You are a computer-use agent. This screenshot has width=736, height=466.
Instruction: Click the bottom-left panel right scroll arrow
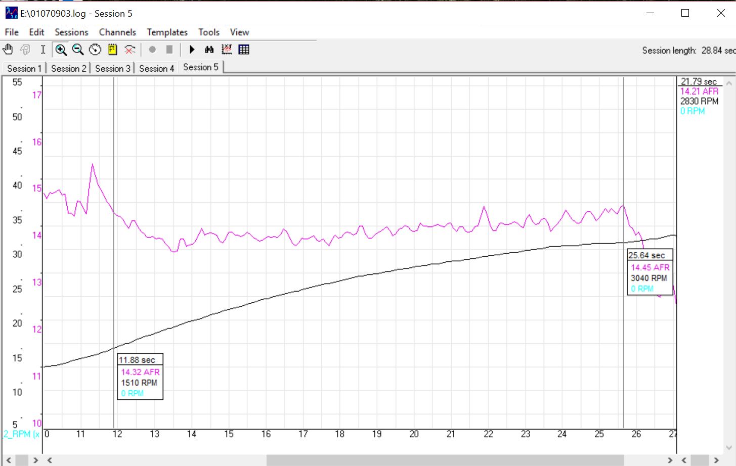point(35,460)
